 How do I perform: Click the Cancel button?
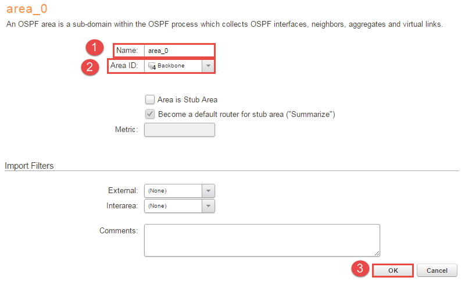point(437,271)
